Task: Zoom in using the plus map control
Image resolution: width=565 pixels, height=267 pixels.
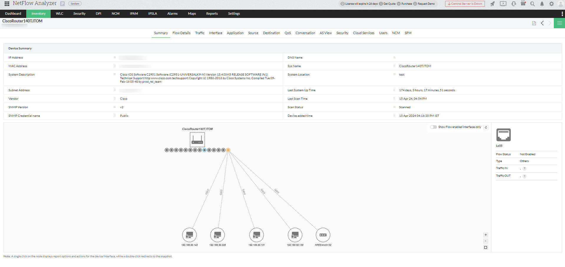Action: tap(486, 235)
